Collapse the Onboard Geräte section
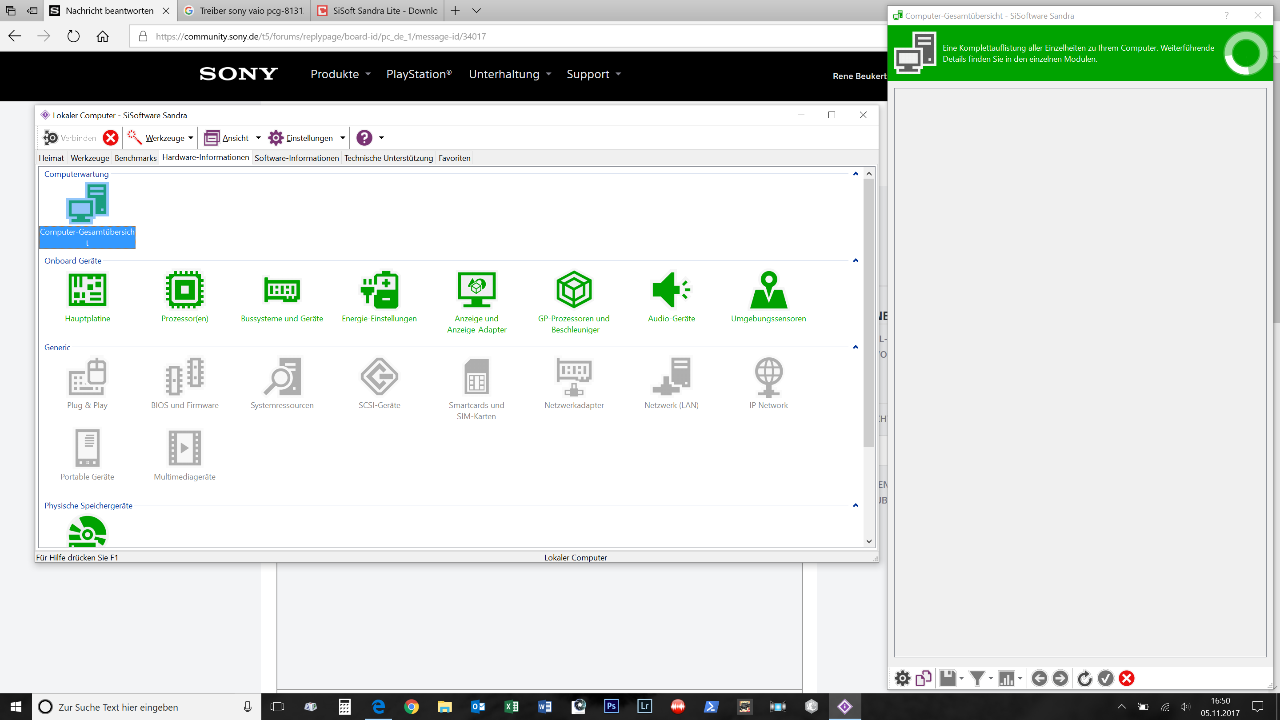Image resolution: width=1280 pixels, height=720 pixels. tap(856, 260)
